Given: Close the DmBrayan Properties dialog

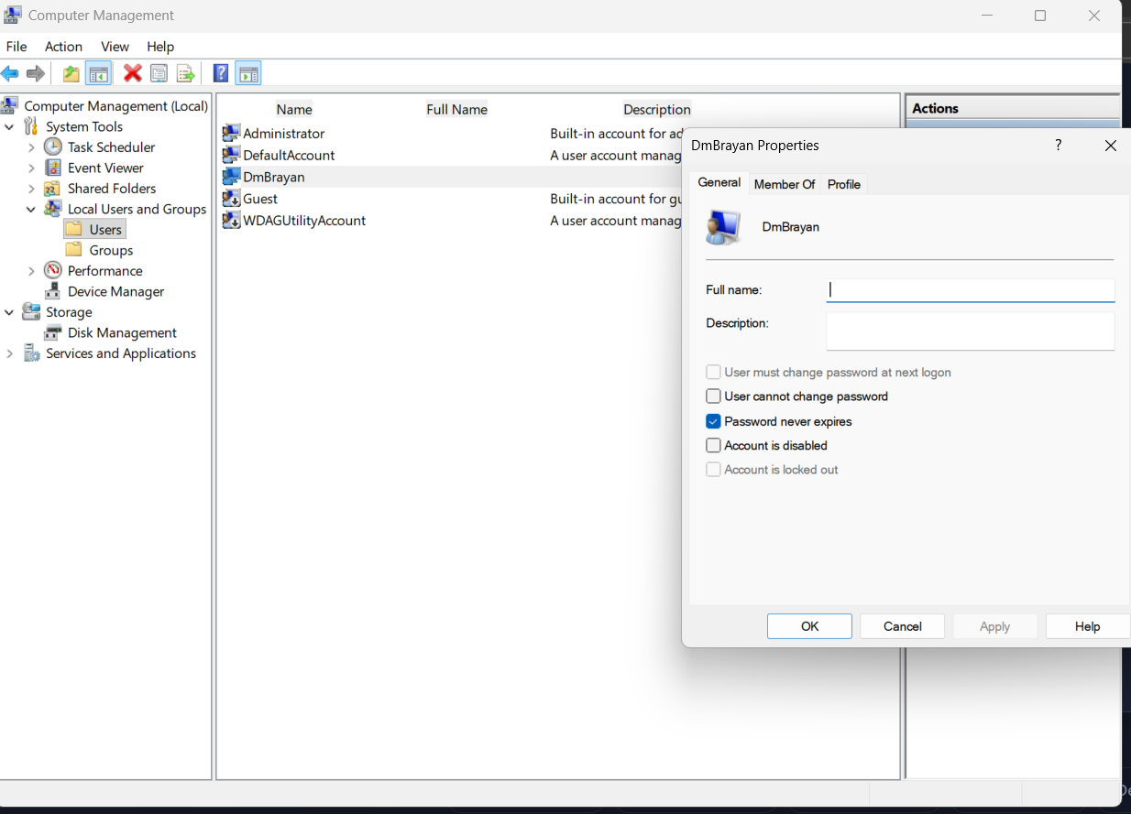Looking at the screenshot, I should click(x=1111, y=145).
